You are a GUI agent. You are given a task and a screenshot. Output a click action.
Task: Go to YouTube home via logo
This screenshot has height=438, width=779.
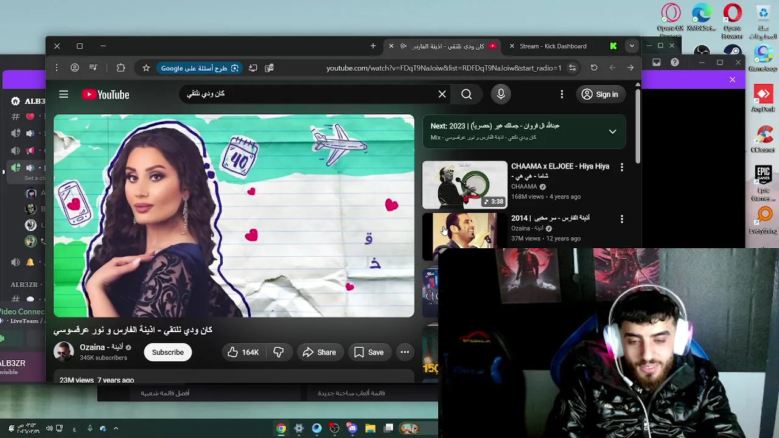[x=105, y=94]
